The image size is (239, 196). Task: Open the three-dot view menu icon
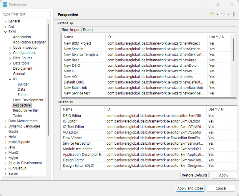coord(234,14)
